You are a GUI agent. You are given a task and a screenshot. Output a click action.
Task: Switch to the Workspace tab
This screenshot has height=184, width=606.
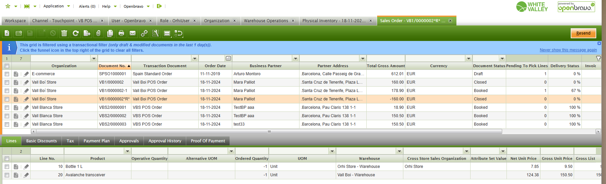15,21
